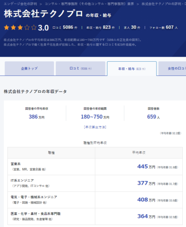Screen dimensions: 186x227
Task: Click the 3.0 rating score
Action: coord(43,28)
